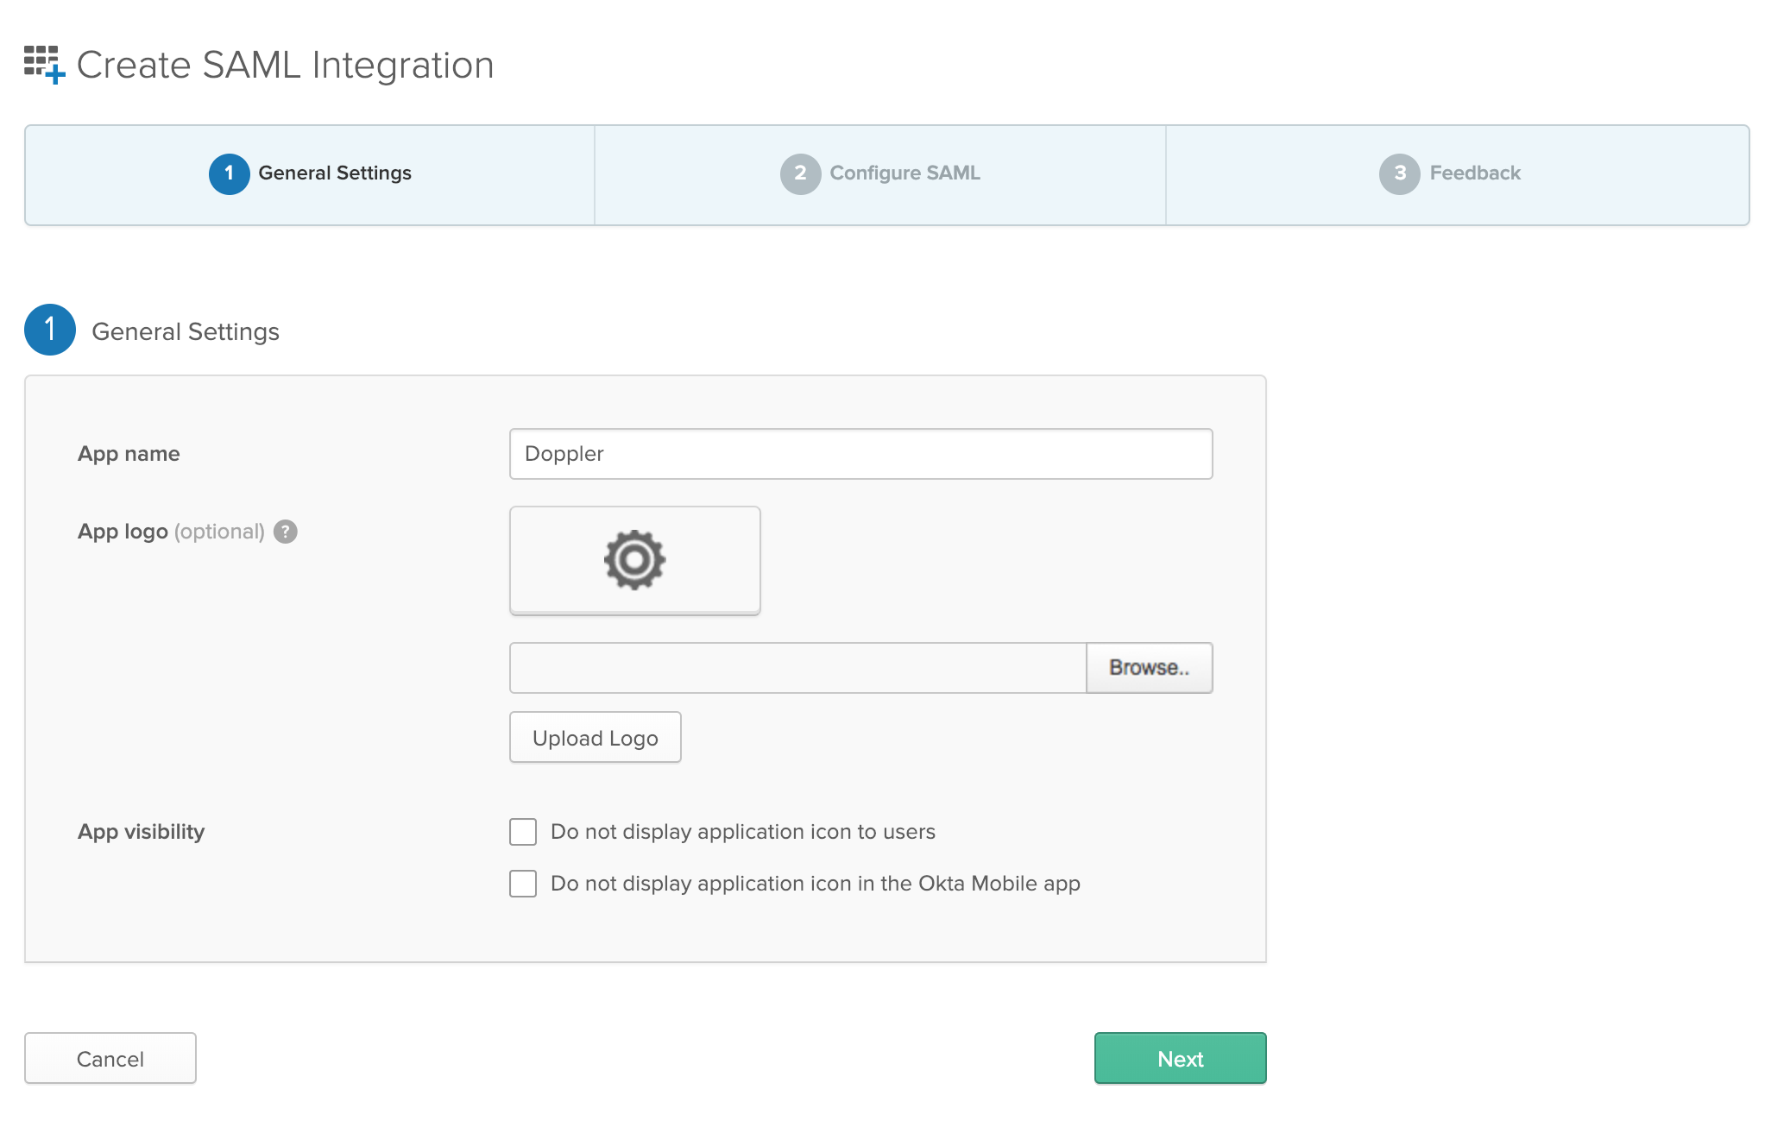Click the App logo help question mark

(x=286, y=532)
